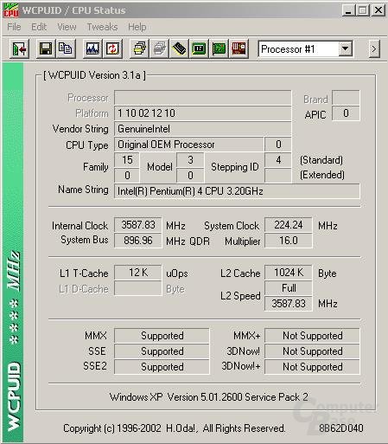The image size is (388, 444).
Task: Minimize the WCPUID window
Action: 348,10
